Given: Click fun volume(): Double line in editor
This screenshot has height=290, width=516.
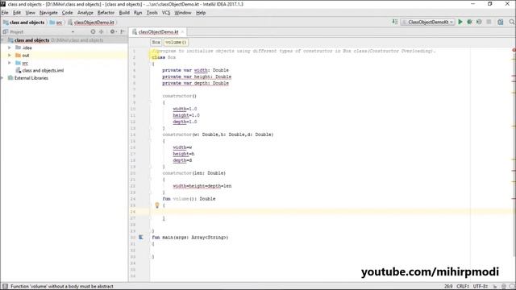Looking at the screenshot, I should pyautogui.click(x=189, y=199).
